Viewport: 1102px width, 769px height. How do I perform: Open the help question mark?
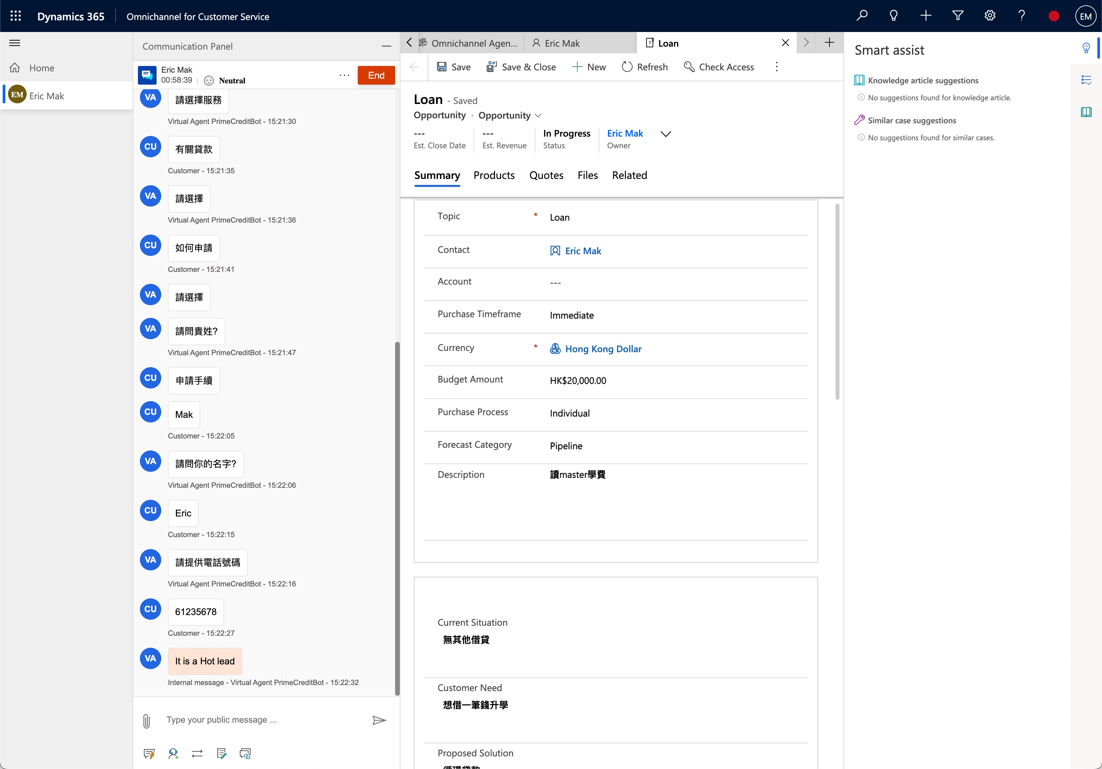click(1021, 16)
